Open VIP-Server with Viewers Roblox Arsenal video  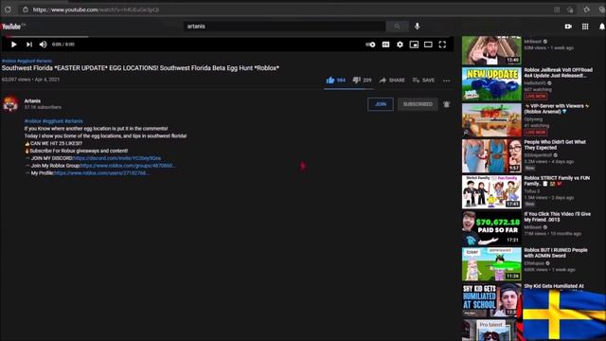[557, 109]
